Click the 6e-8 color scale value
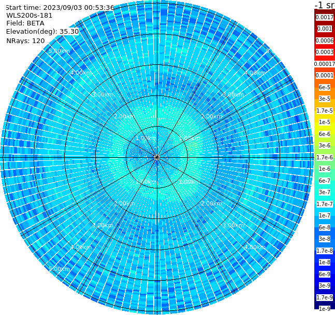 pos(325,227)
